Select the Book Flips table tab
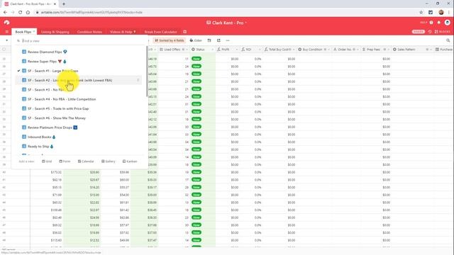Image resolution: width=454 pixels, height=255 pixels. pyautogui.click(x=23, y=32)
